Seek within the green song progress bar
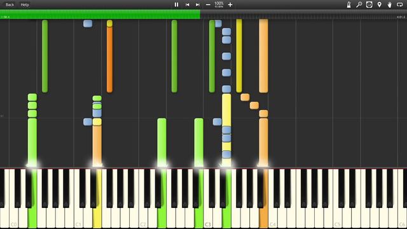Screen dimensions: 407x229 point(100,14)
